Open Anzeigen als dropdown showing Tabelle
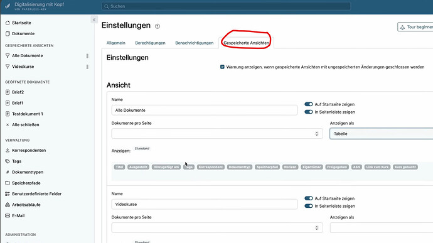The height and width of the screenshot is (243, 433). pyautogui.click(x=382, y=134)
